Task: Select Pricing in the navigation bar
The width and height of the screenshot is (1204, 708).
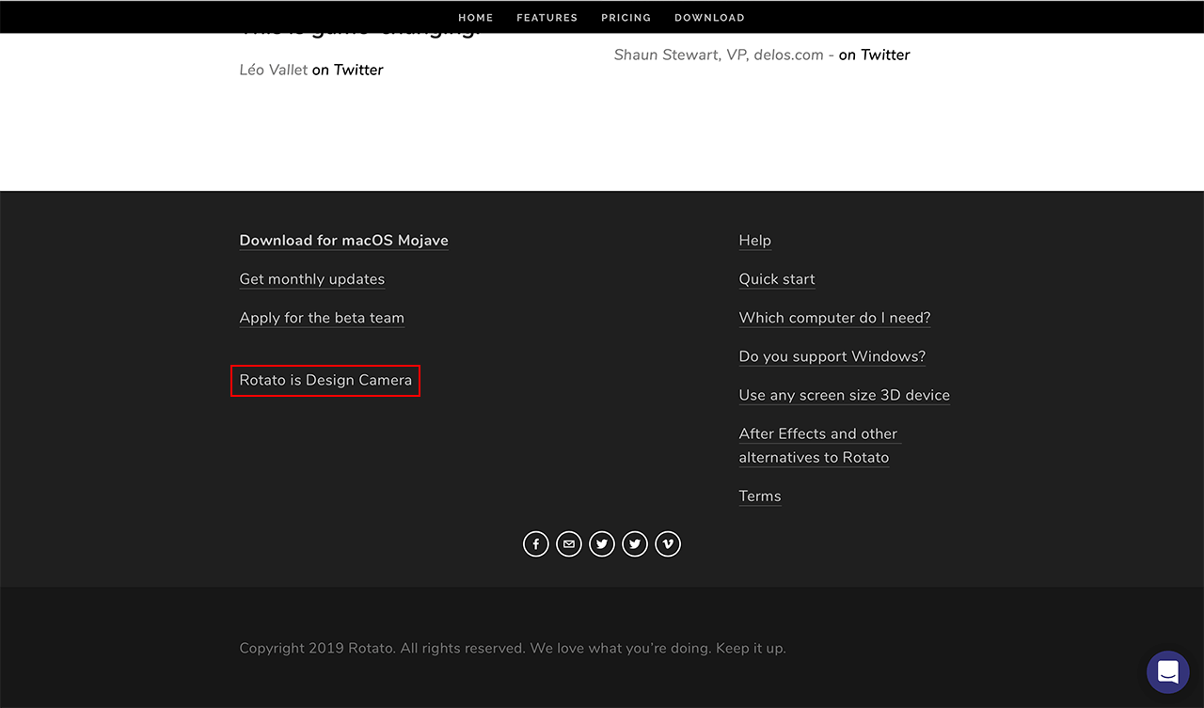Action: [626, 18]
